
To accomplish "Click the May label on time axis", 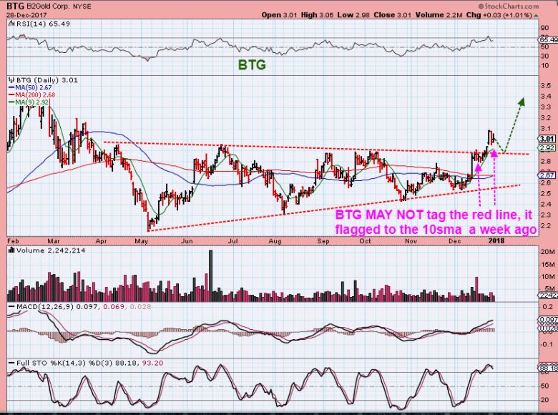I will point(141,241).
